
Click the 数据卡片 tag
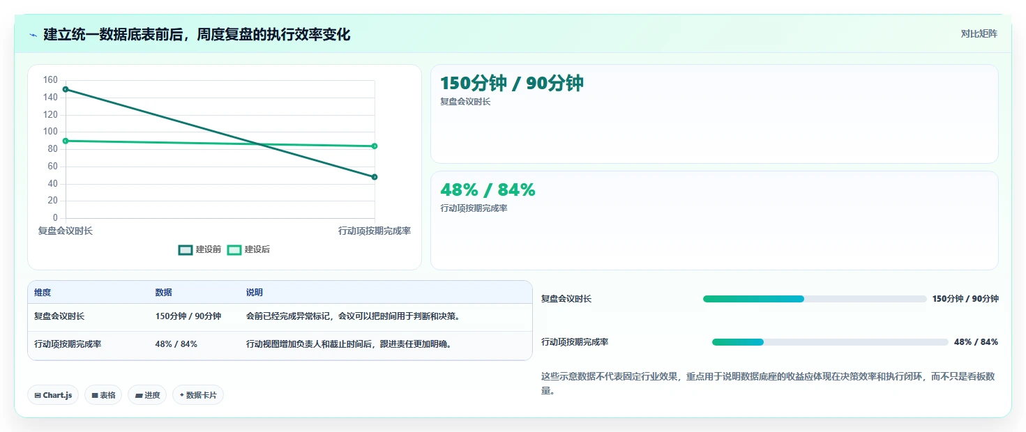198,395
